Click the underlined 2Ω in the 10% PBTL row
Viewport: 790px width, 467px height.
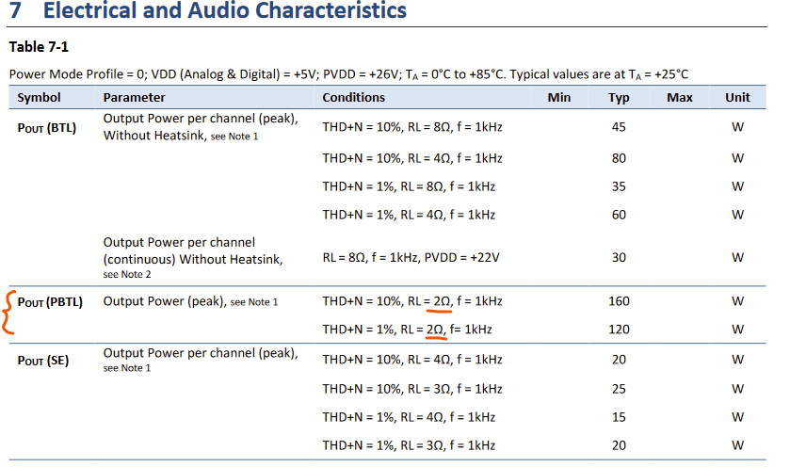click(442, 301)
